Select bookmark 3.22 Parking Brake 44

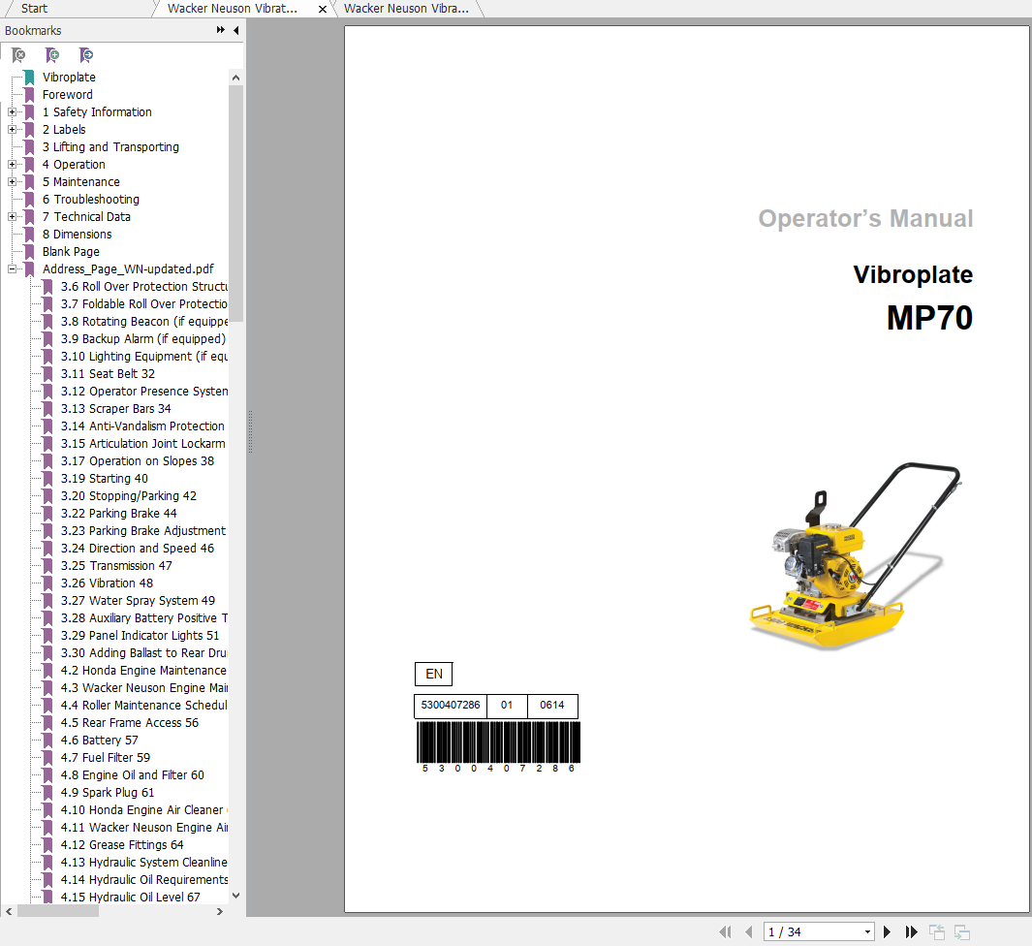(x=118, y=514)
